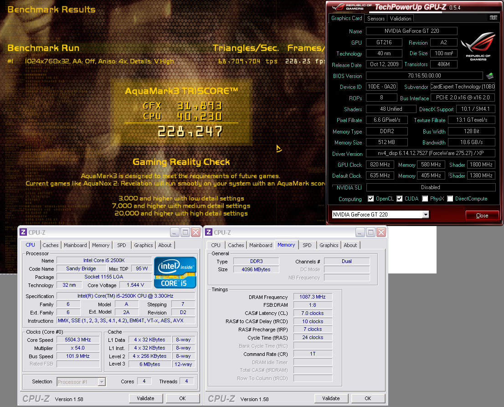Image resolution: width=504 pixels, height=407 pixels.
Task: Click the Command Rate value 1T
Action: click(313, 354)
